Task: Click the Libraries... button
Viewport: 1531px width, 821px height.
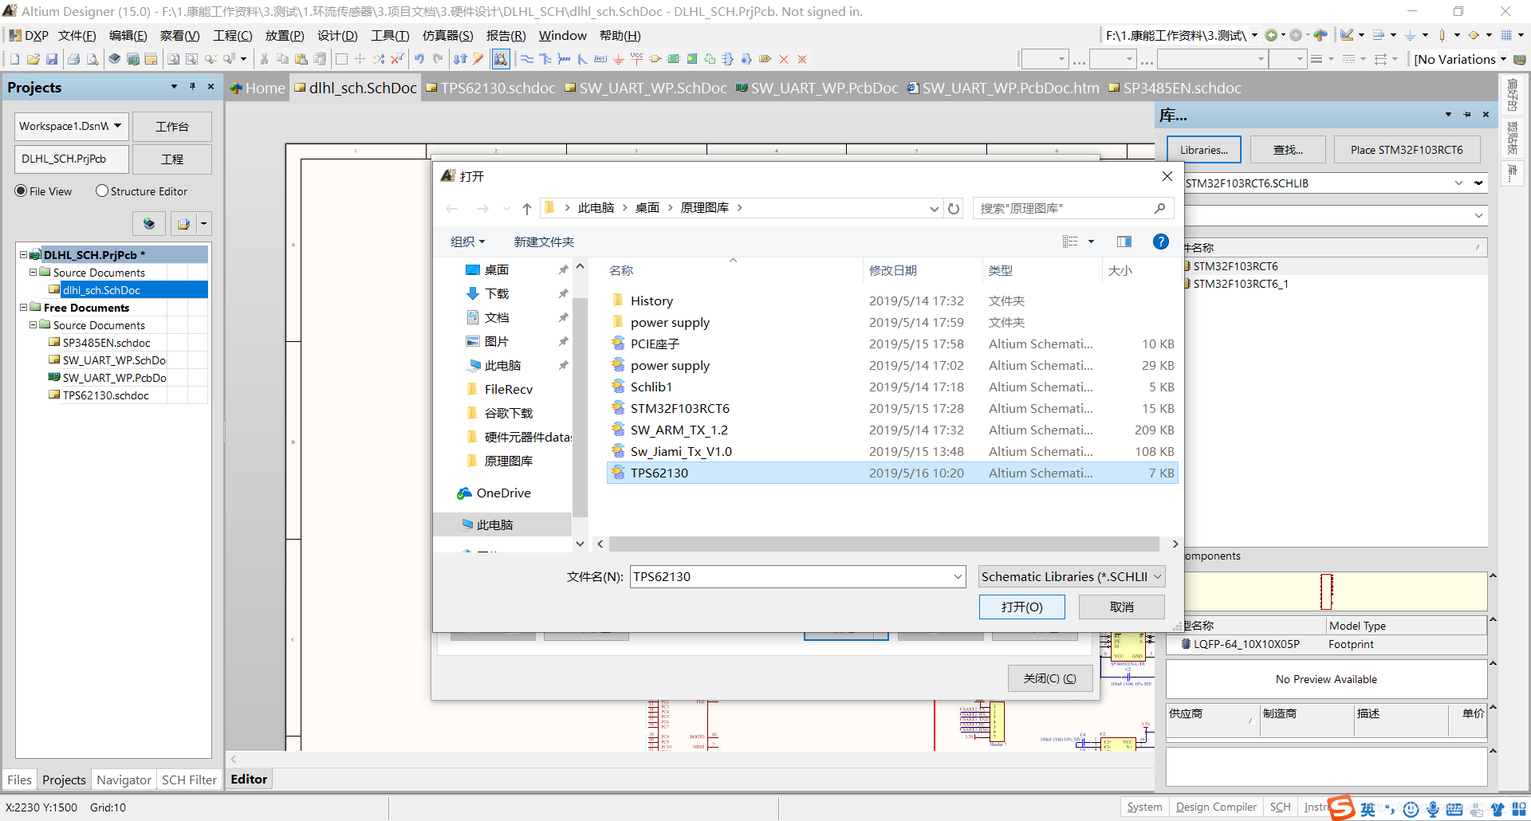Action: (x=1204, y=150)
